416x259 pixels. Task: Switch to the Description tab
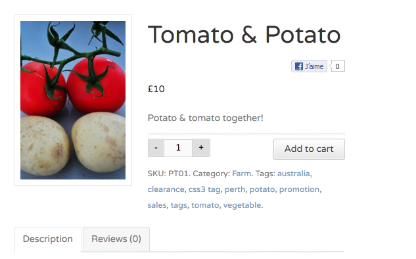coord(48,239)
